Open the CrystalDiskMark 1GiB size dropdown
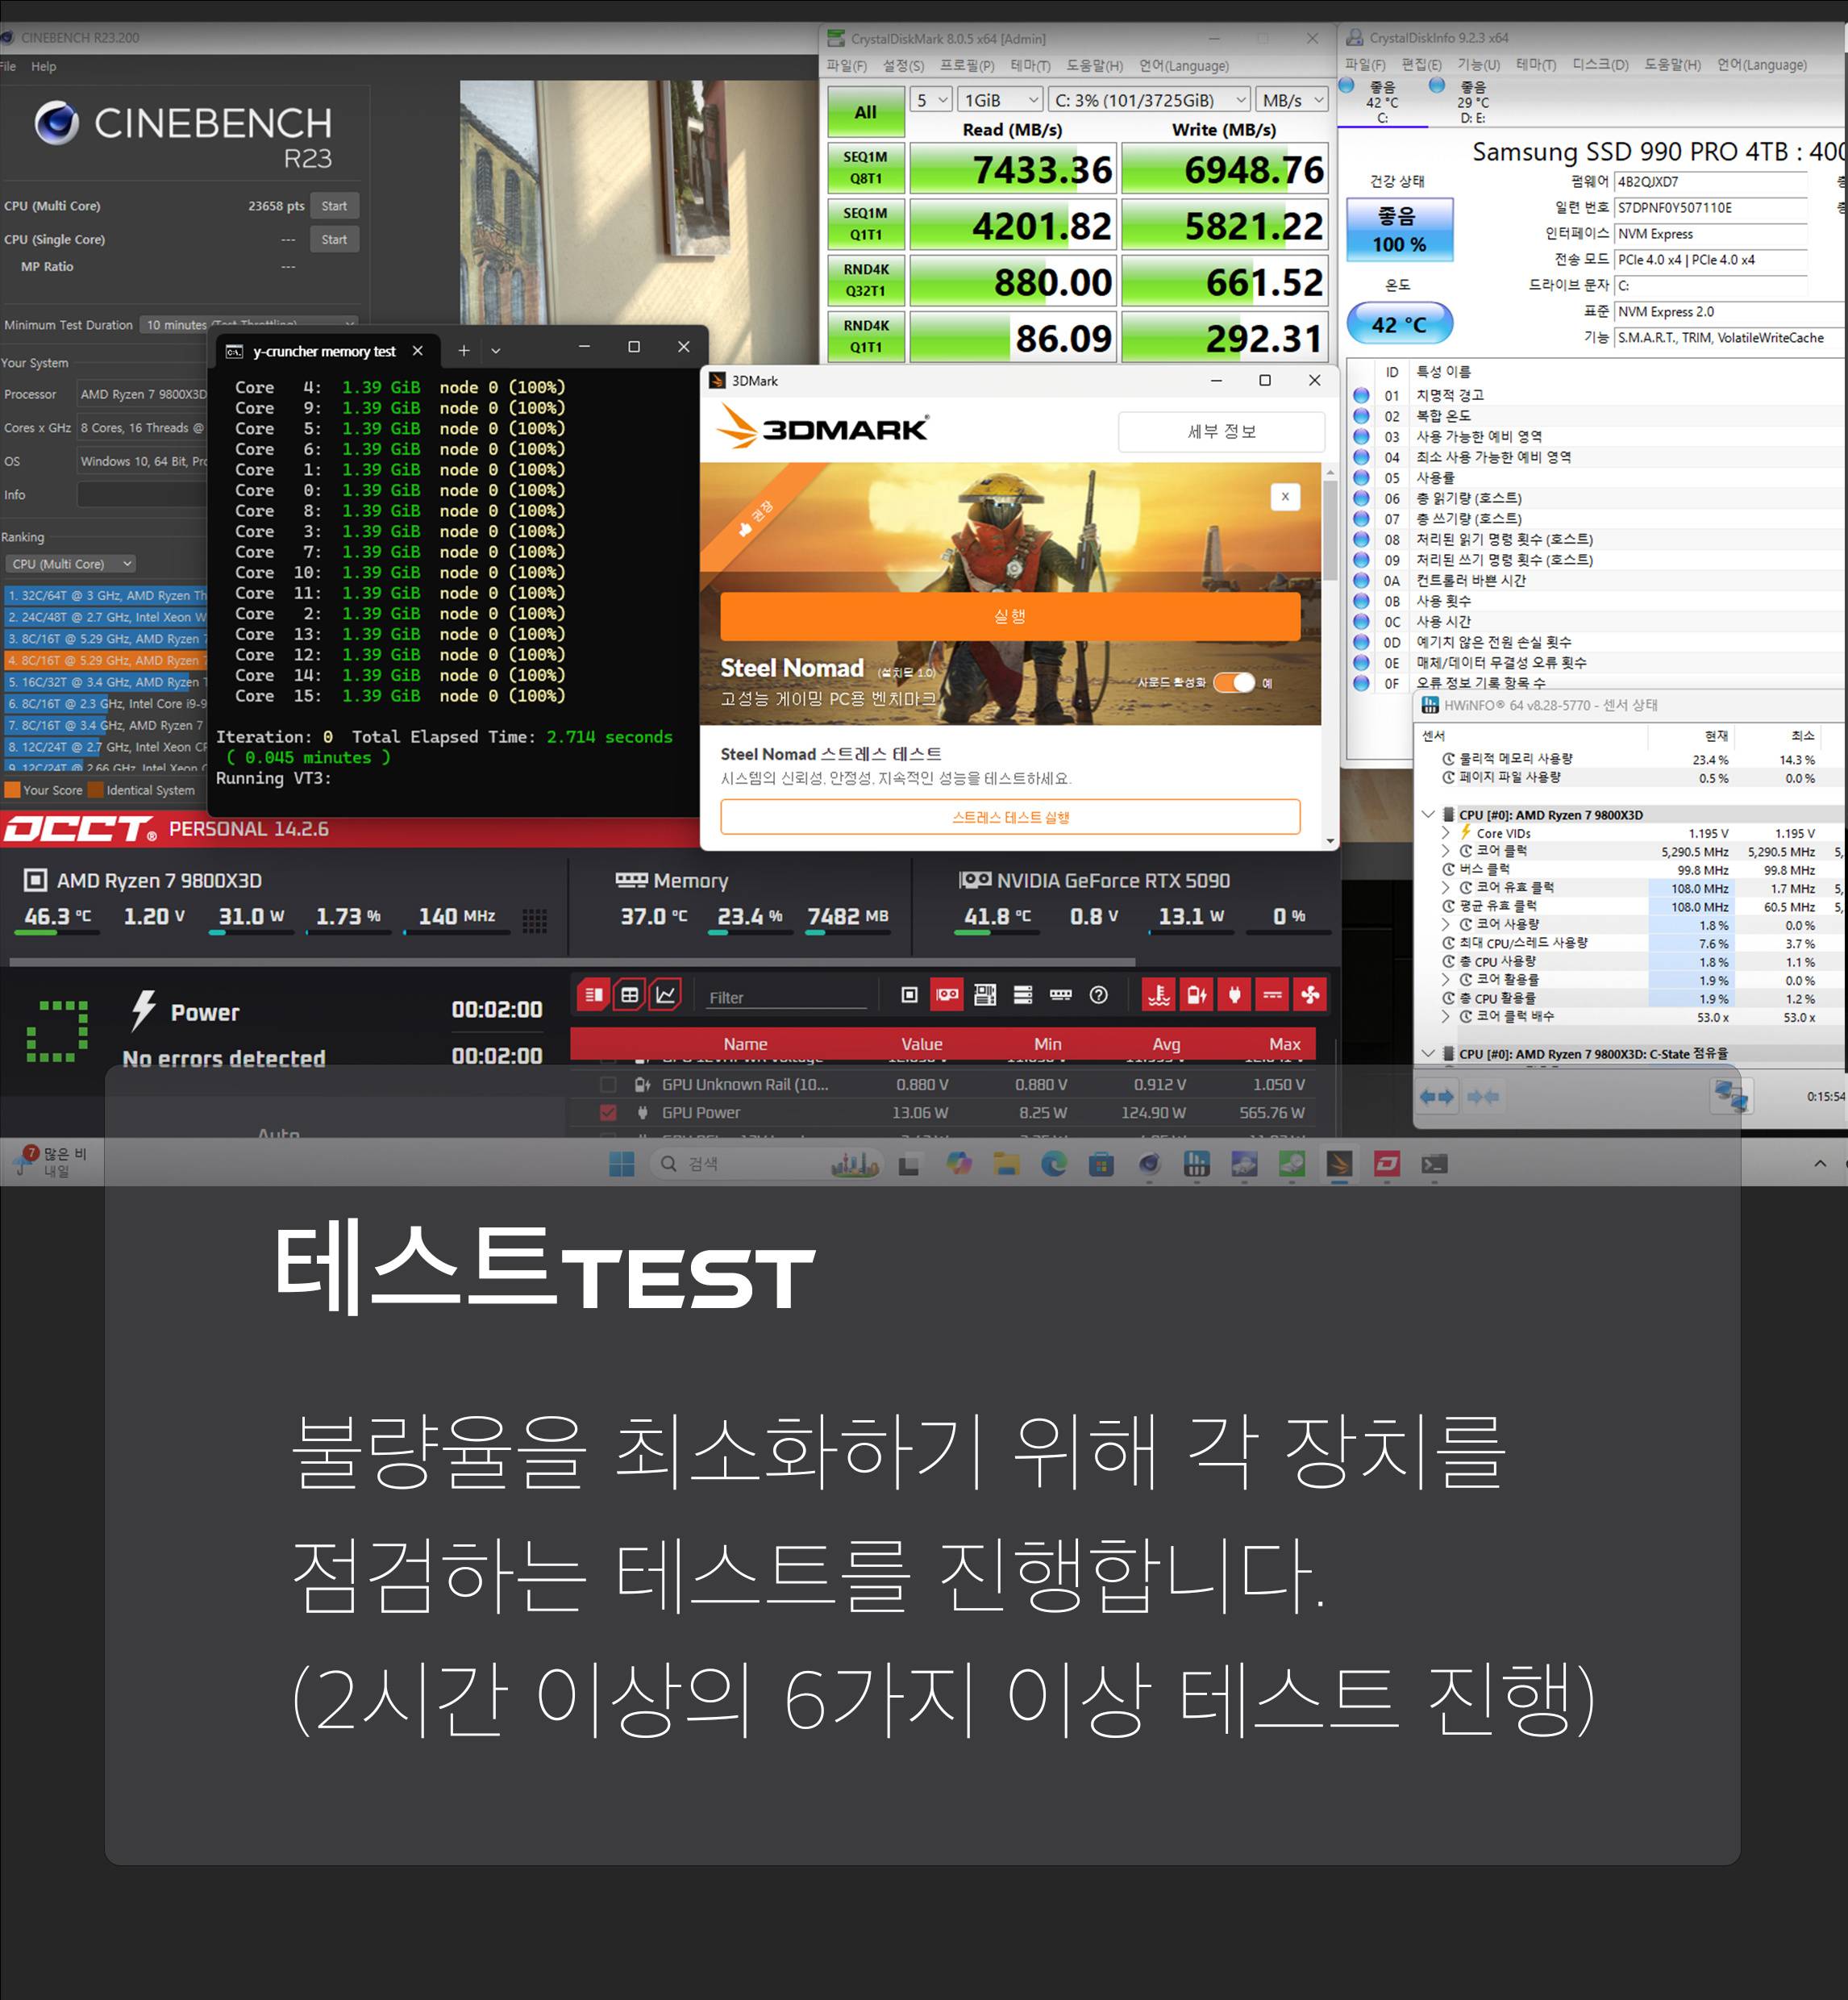 coord(1001,100)
